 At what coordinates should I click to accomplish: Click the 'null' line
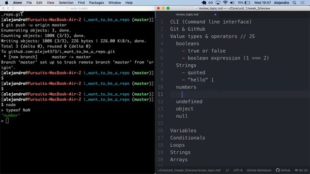[x=182, y=116]
